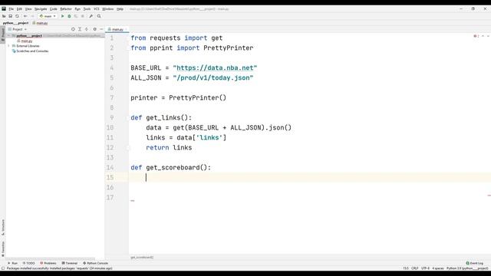Click the PyCharm application icon in title bar
Screen dimensions: 491x276
tap(4, 8)
